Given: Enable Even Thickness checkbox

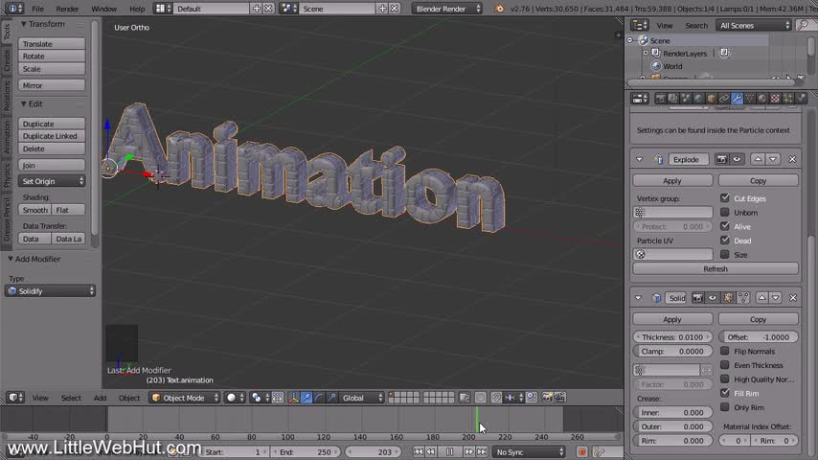Looking at the screenshot, I should [725, 365].
